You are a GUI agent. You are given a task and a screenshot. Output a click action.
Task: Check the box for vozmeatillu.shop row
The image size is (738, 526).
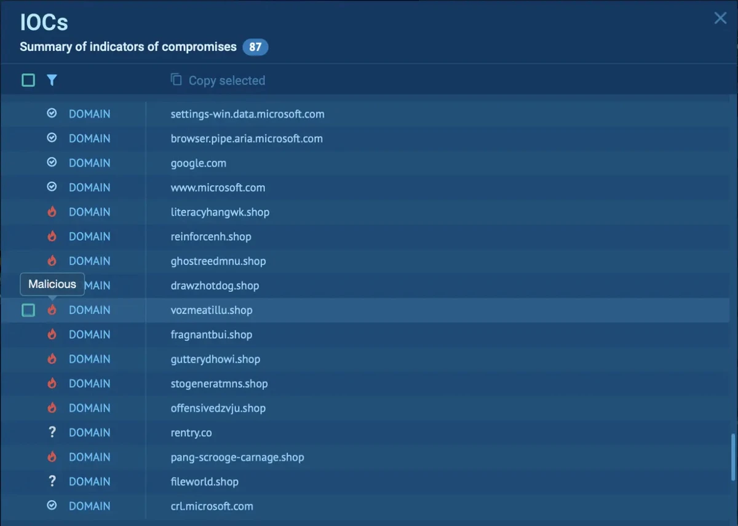click(28, 310)
